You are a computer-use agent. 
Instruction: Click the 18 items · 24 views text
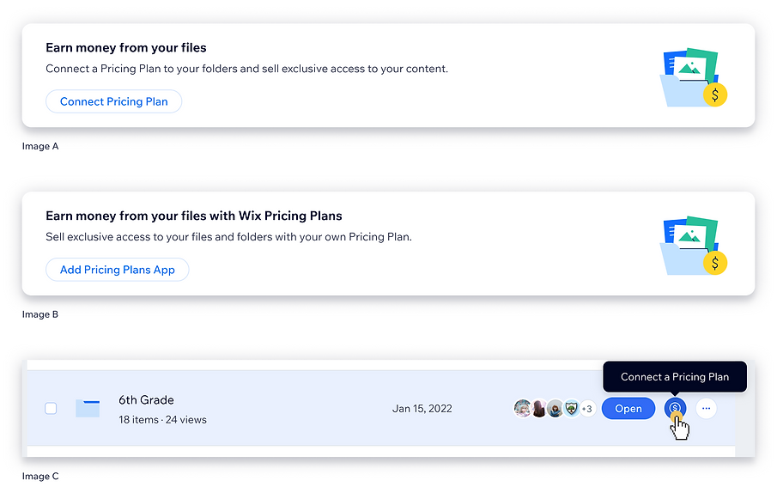pyautogui.click(x=162, y=420)
